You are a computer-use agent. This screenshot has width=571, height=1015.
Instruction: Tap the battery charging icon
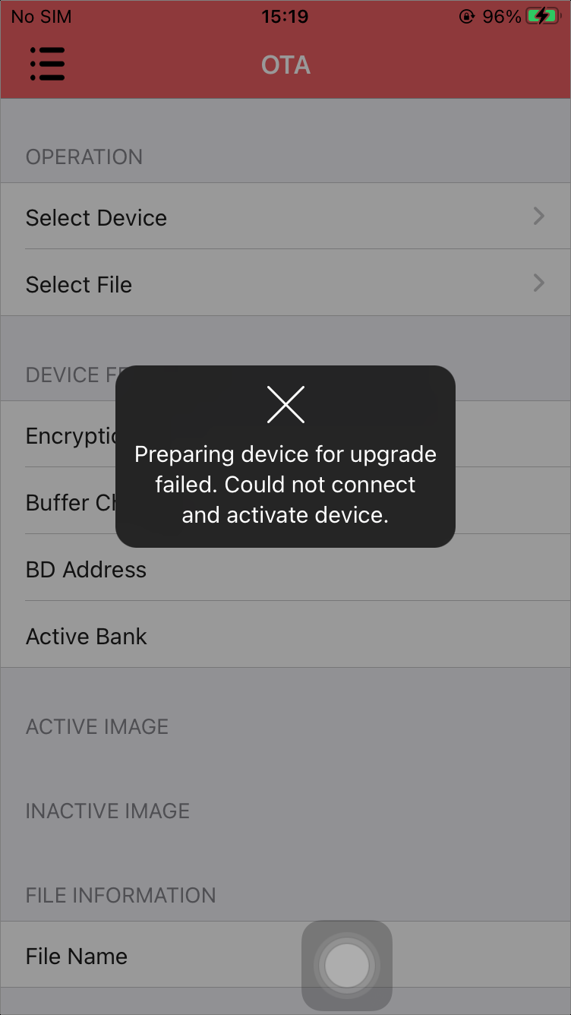pyautogui.click(x=543, y=17)
